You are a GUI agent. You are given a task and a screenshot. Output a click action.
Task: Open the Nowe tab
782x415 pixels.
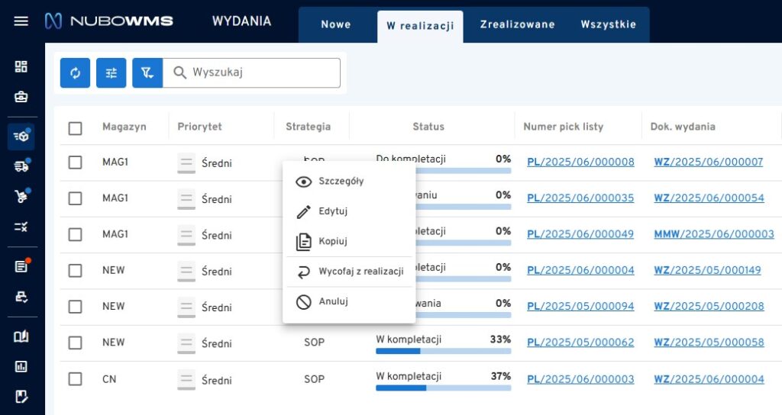click(x=335, y=24)
